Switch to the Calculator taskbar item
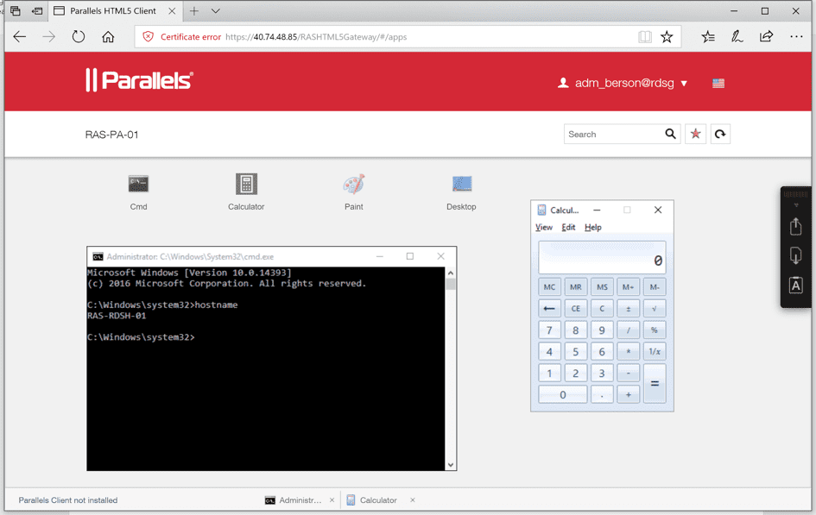Screen dimensions: 816x515 tap(371, 500)
